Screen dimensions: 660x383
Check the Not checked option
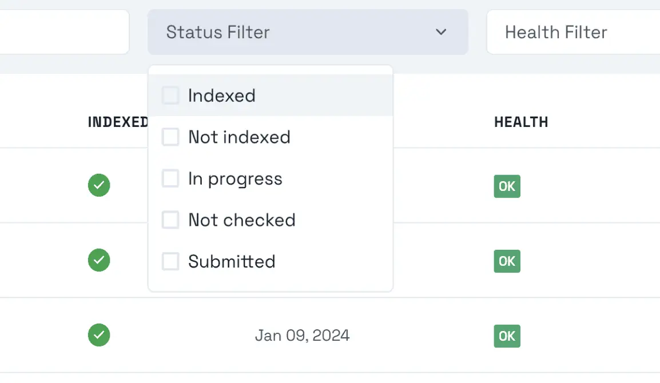click(x=170, y=220)
